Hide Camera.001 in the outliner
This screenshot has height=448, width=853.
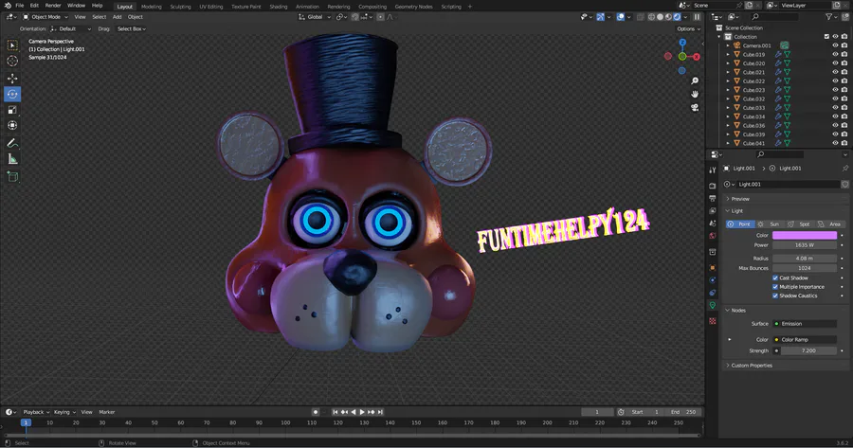[836, 45]
